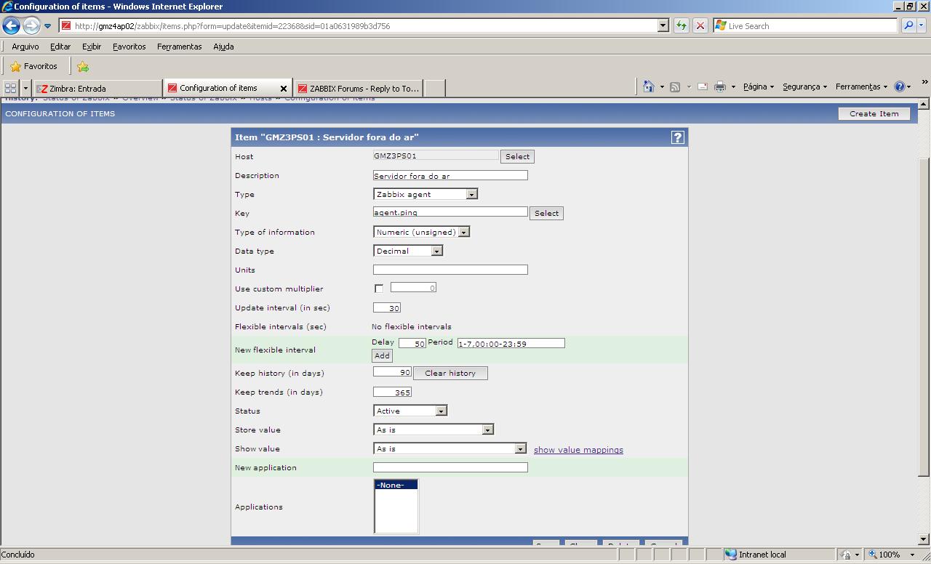Image resolution: width=931 pixels, height=564 pixels.
Task: Click the Quick Tabs grid icon
Action: tap(10, 88)
